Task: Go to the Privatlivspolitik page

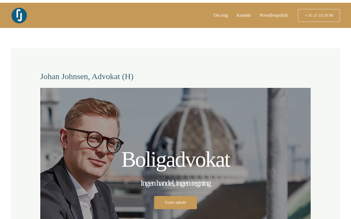Action: click(274, 15)
